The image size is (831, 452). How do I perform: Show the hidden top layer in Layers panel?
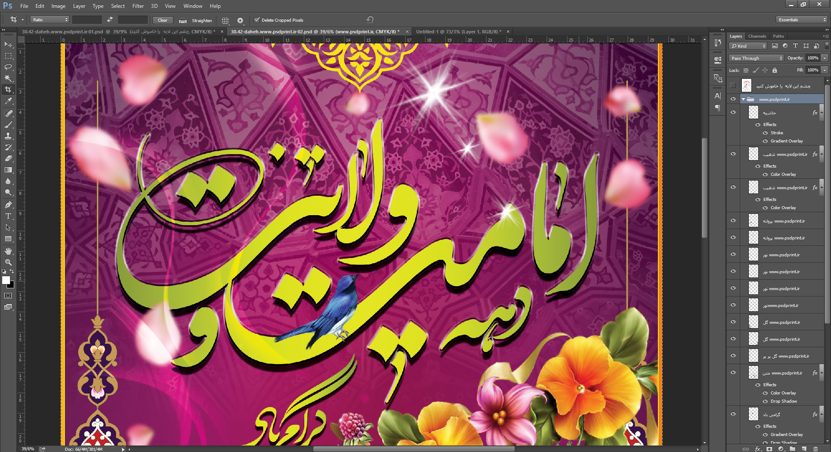(x=733, y=86)
